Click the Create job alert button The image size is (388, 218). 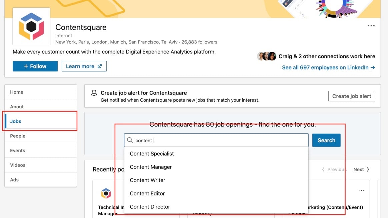coord(351,96)
